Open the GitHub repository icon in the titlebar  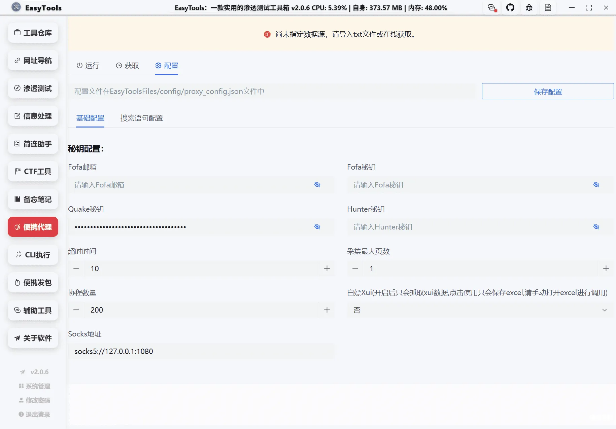coord(510,7)
